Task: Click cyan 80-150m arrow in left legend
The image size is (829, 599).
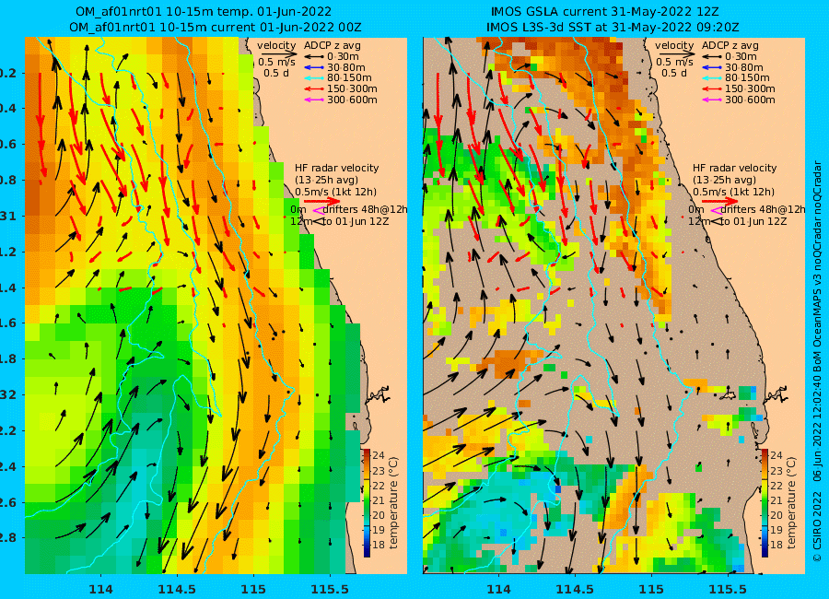Action: click(x=313, y=77)
